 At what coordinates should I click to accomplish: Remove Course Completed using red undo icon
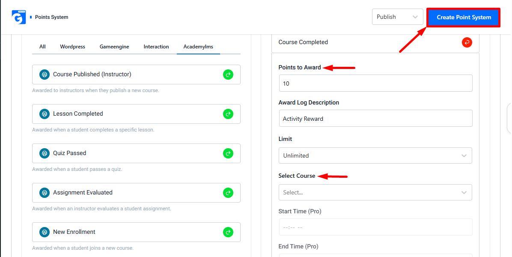pos(467,42)
